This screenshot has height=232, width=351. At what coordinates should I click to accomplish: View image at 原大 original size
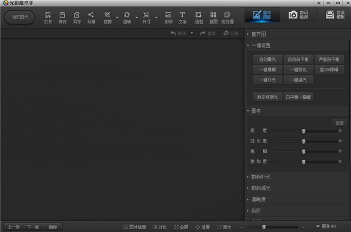224,227
